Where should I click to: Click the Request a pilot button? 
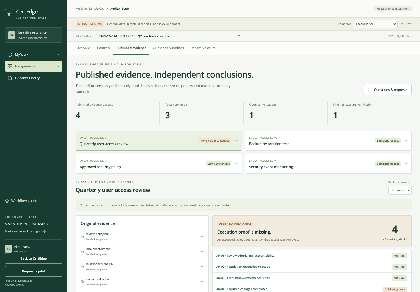point(34,271)
